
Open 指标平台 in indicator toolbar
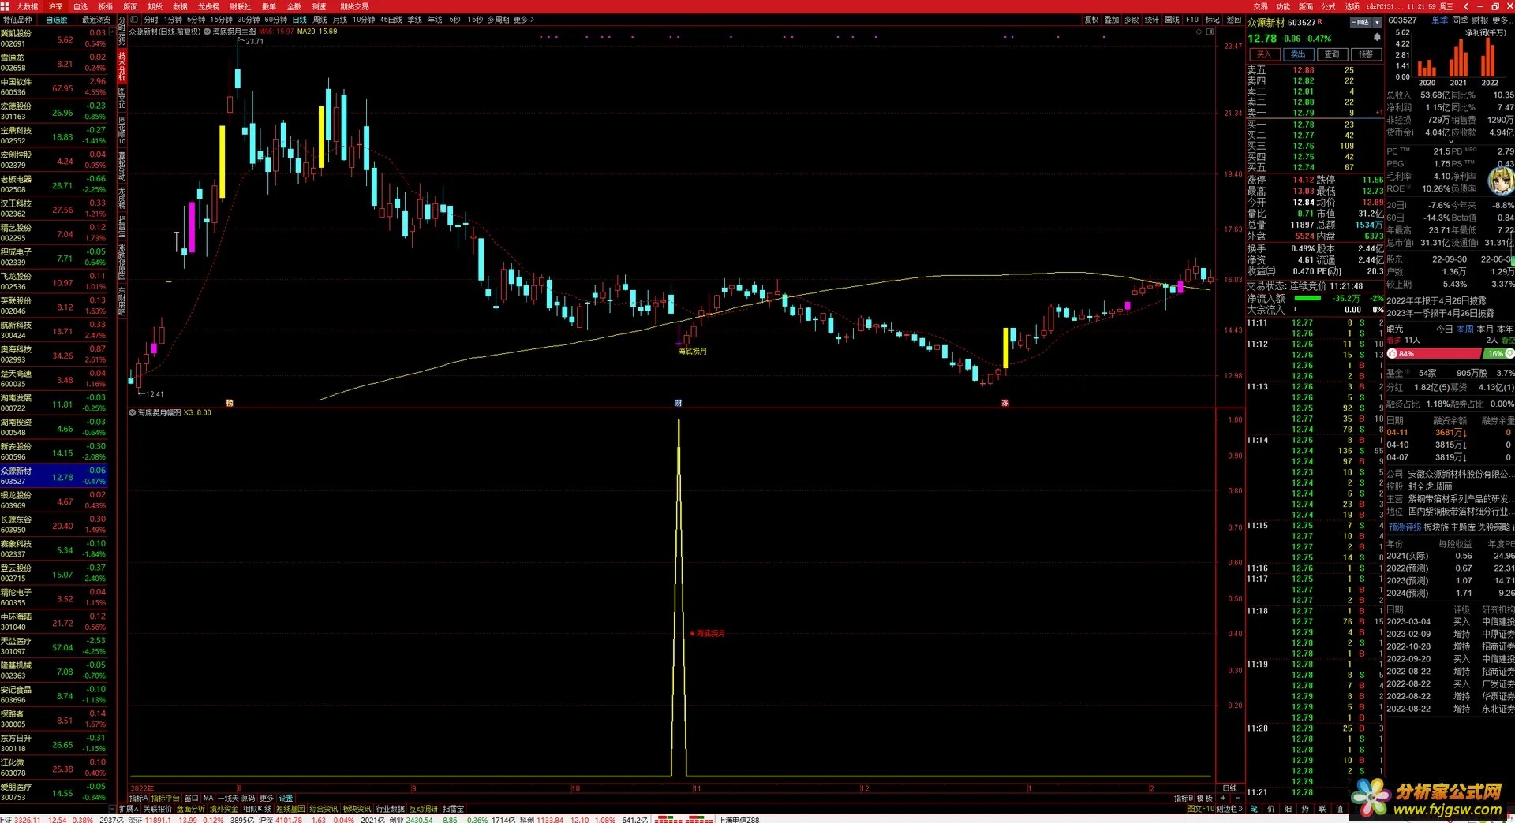pyautogui.click(x=166, y=798)
